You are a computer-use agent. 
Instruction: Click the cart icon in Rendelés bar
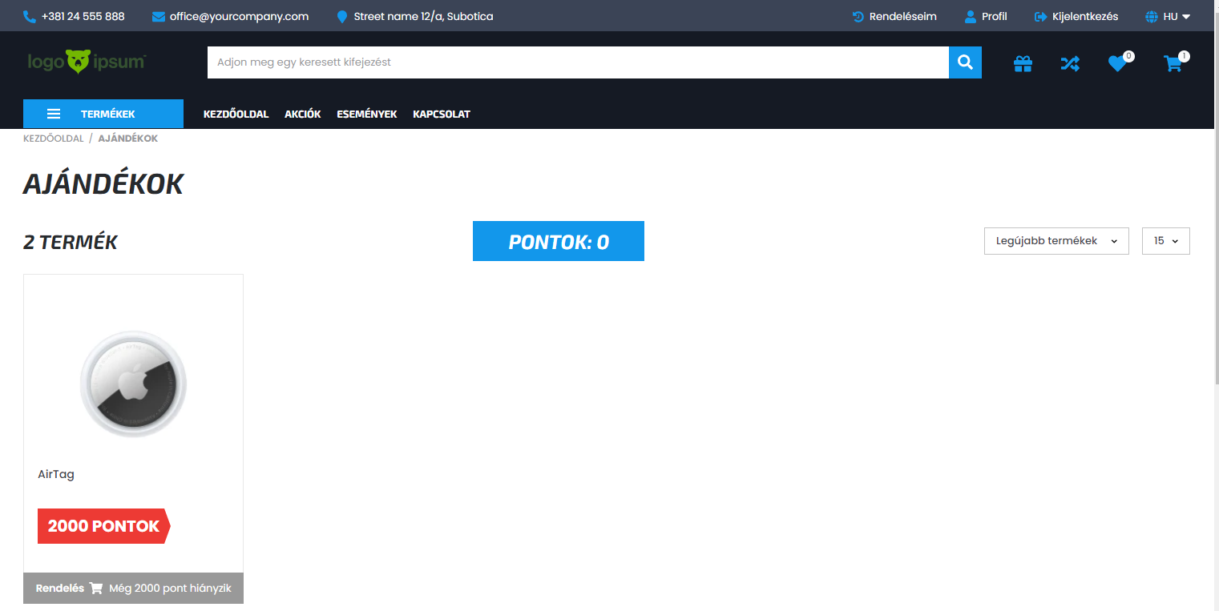(x=96, y=589)
